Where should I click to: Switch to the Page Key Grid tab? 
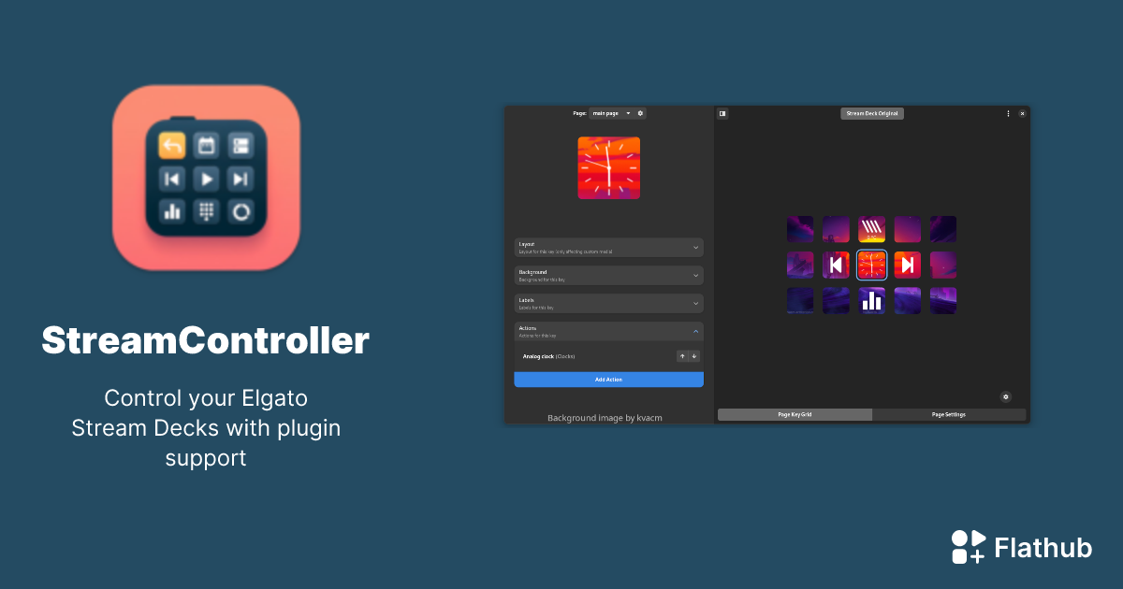pos(795,414)
